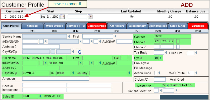210x100 pixels.
Task: Open lookup arrow next to Cycle IA
Action: pos(161,58)
